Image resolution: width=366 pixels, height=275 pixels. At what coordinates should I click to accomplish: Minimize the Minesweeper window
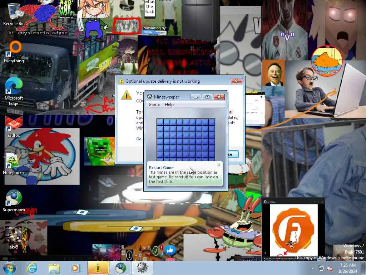click(196, 97)
